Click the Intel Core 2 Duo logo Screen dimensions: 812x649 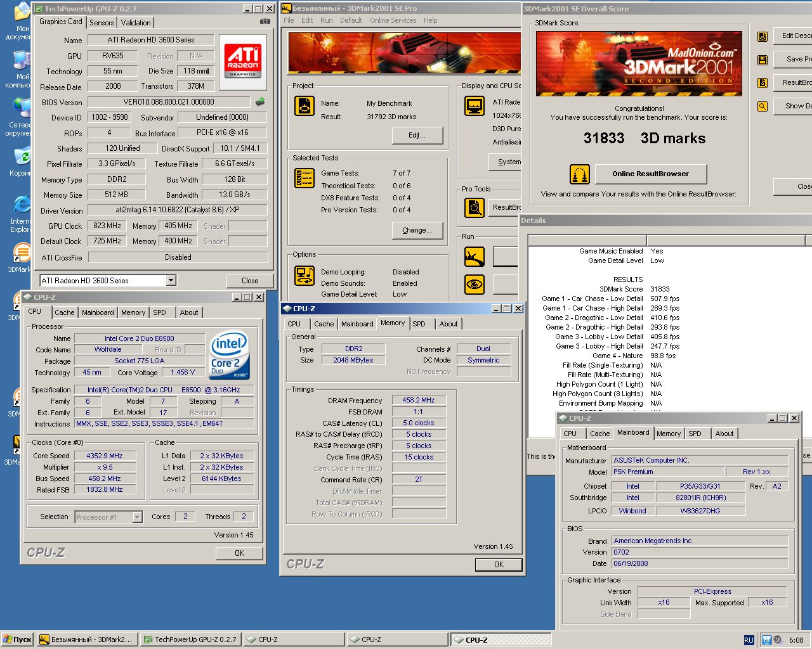pos(229,355)
